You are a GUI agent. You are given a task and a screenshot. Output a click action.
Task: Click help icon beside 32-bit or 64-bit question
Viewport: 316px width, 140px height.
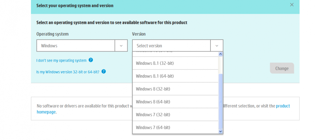(104, 71)
